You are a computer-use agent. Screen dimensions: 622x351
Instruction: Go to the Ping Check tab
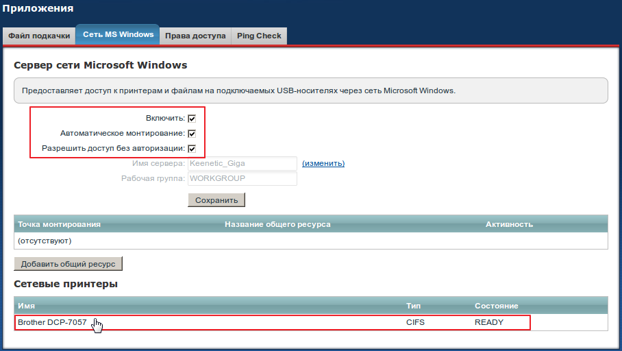point(259,36)
